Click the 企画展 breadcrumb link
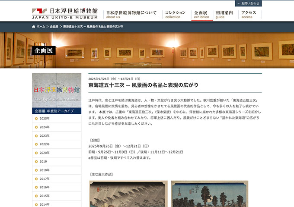Viewport: 294px width, 207px height. pyautogui.click(x=54, y=27)
